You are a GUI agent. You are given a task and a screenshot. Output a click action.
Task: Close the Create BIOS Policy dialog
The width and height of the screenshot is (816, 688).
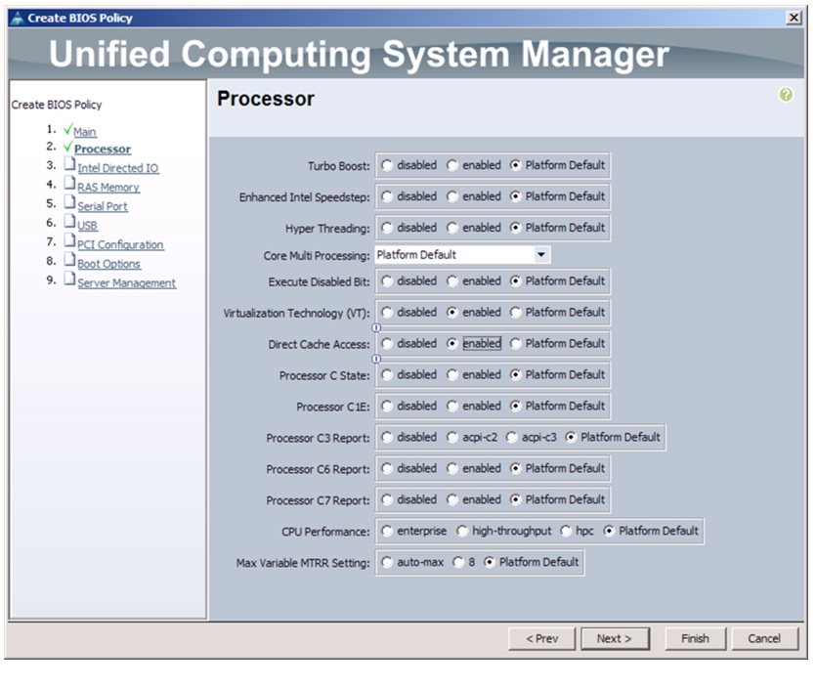794,18
